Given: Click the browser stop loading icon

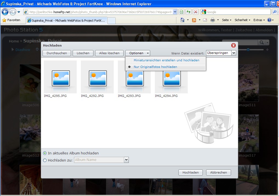Looking at the screenshot, I should point(196,12).
